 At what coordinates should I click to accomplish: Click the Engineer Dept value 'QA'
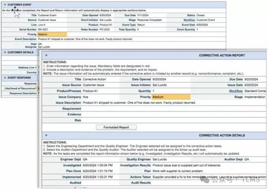(x=85, y=159)
